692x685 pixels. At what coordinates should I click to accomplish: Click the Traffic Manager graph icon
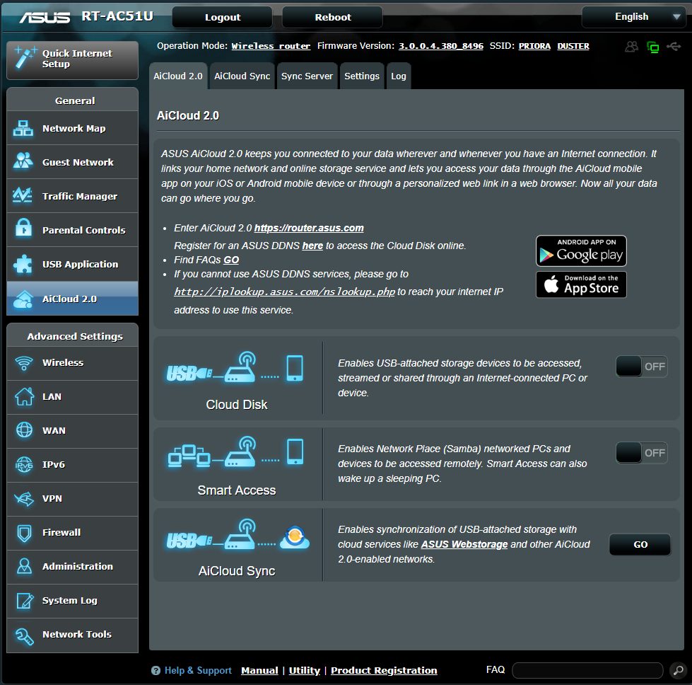(x=22, y=195)
